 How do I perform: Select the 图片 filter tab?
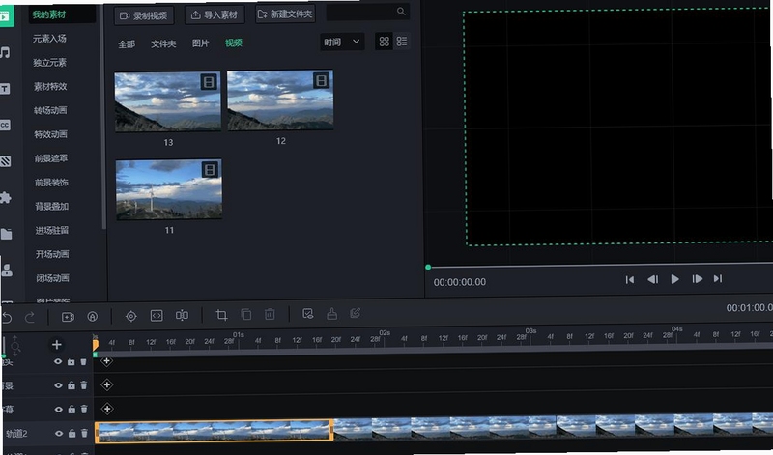click(x=200, y=43)
